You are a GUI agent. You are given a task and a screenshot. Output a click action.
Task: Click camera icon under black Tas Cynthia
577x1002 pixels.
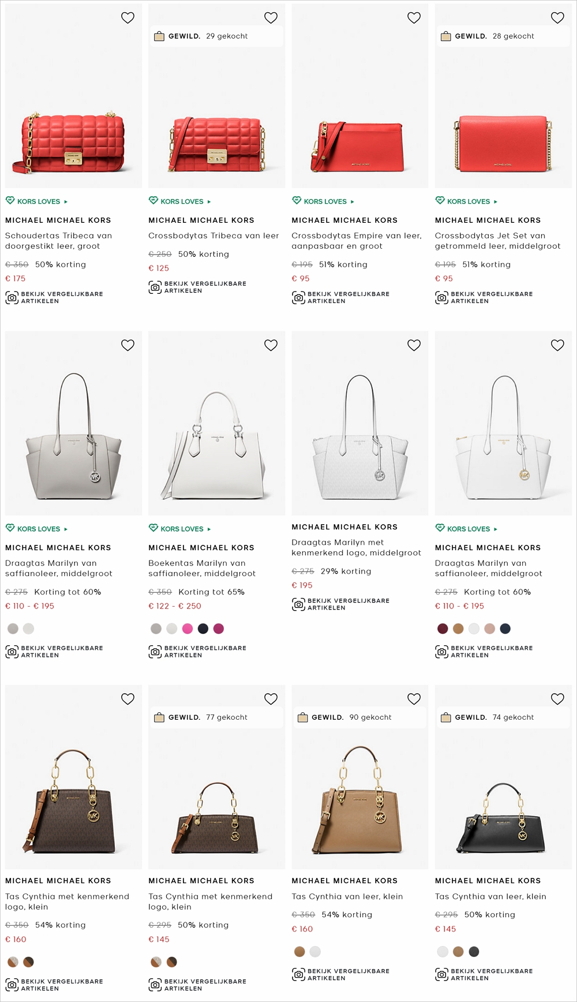point(442,975)
